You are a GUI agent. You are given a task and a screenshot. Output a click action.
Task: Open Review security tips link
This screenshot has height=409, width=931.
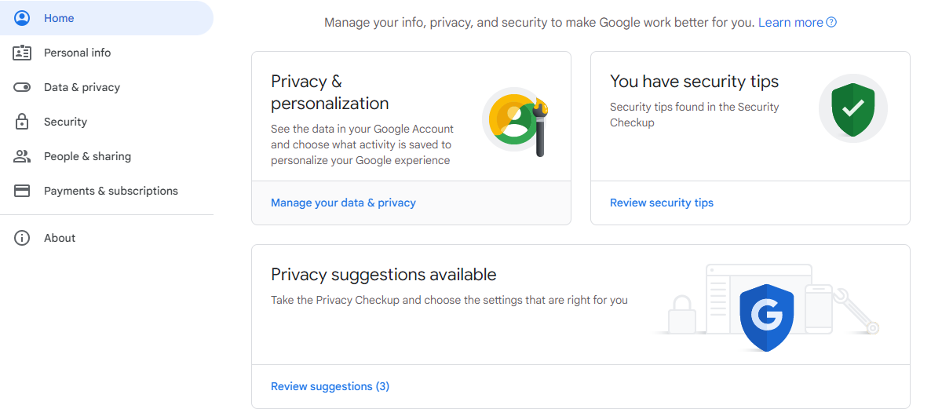(x=662, y=203)
